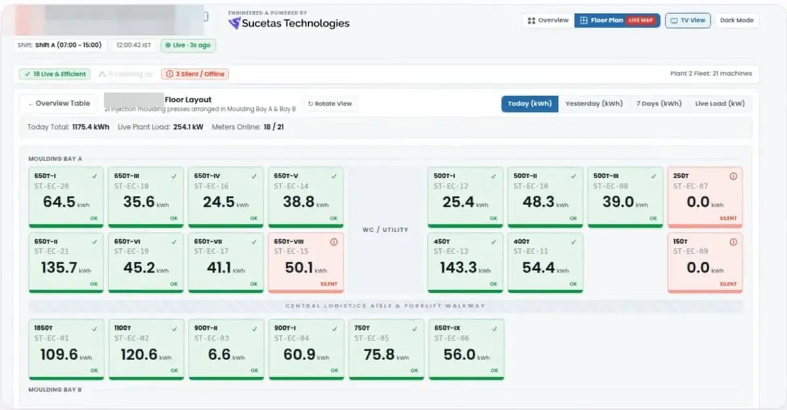Click the Rotate View button

330,103
